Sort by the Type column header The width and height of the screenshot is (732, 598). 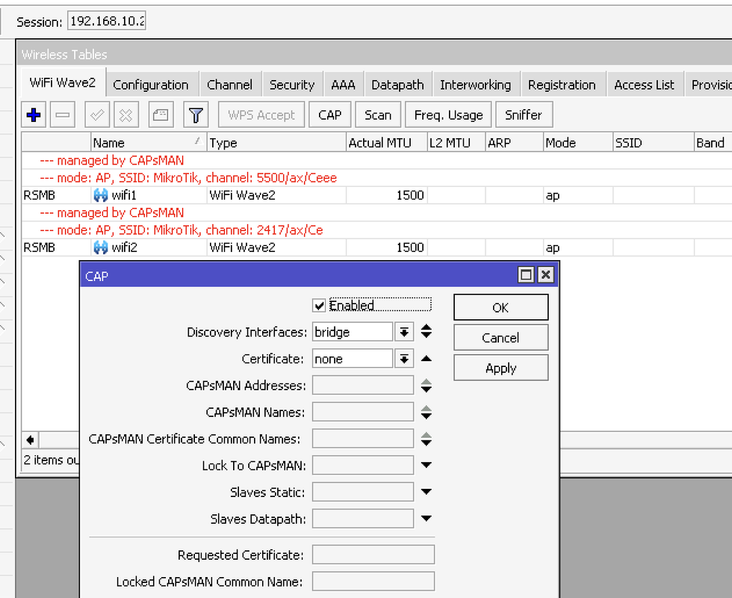point(276,143)
